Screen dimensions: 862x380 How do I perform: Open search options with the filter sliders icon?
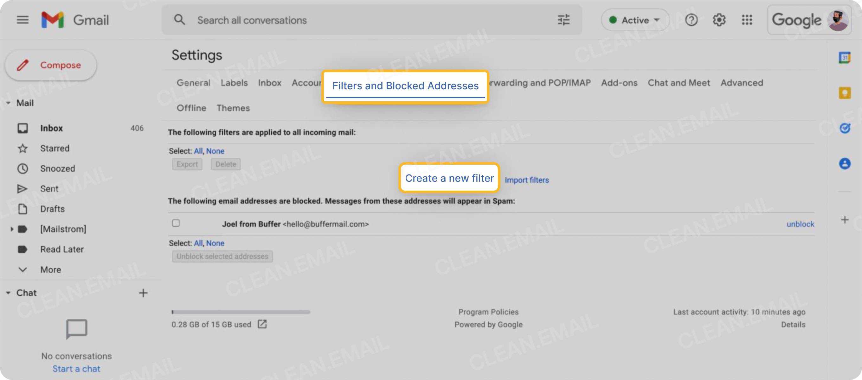coord(563,20)
